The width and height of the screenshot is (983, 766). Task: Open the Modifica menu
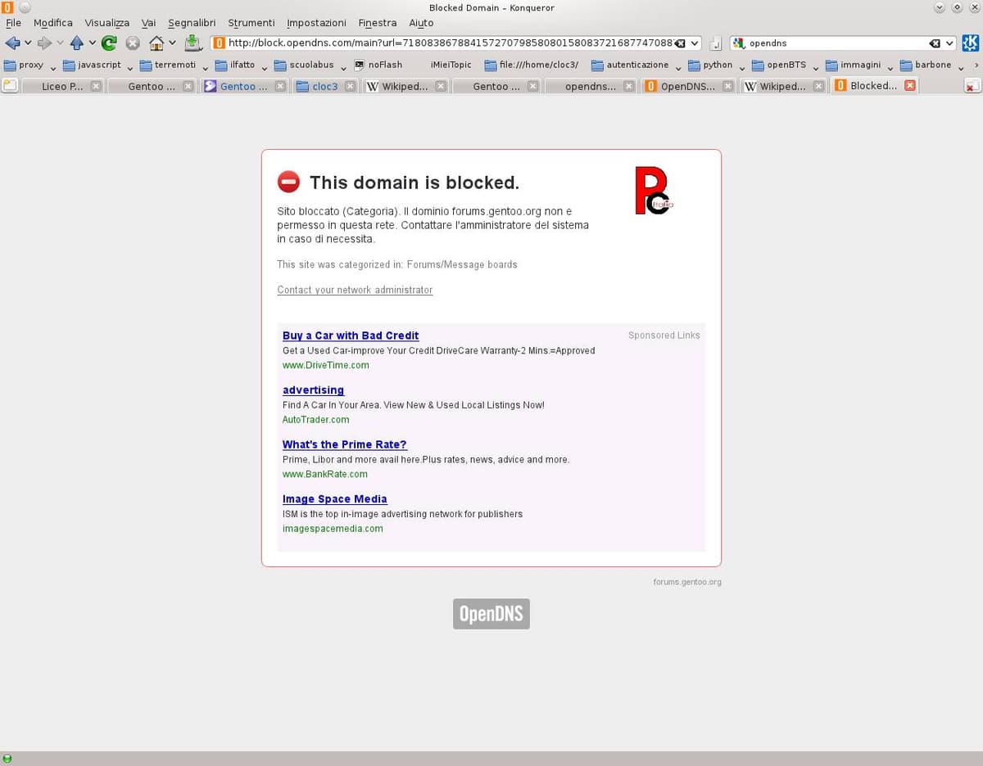click(x=53, y=23)
